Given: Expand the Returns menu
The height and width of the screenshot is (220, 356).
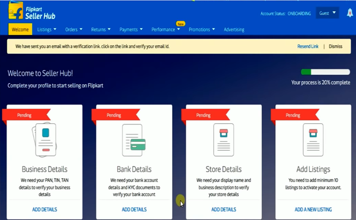Looking at the screenshot, I should pyautogui.click(x=101, y=30).
